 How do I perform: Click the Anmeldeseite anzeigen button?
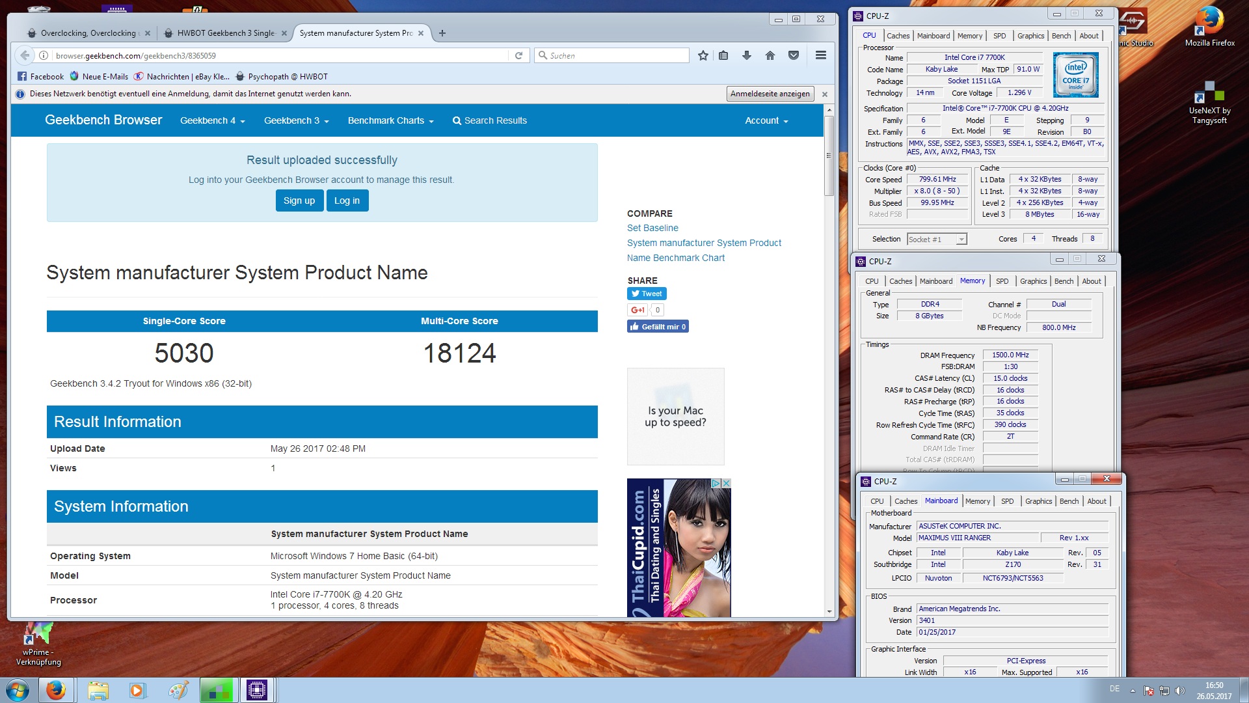point(770,94)
